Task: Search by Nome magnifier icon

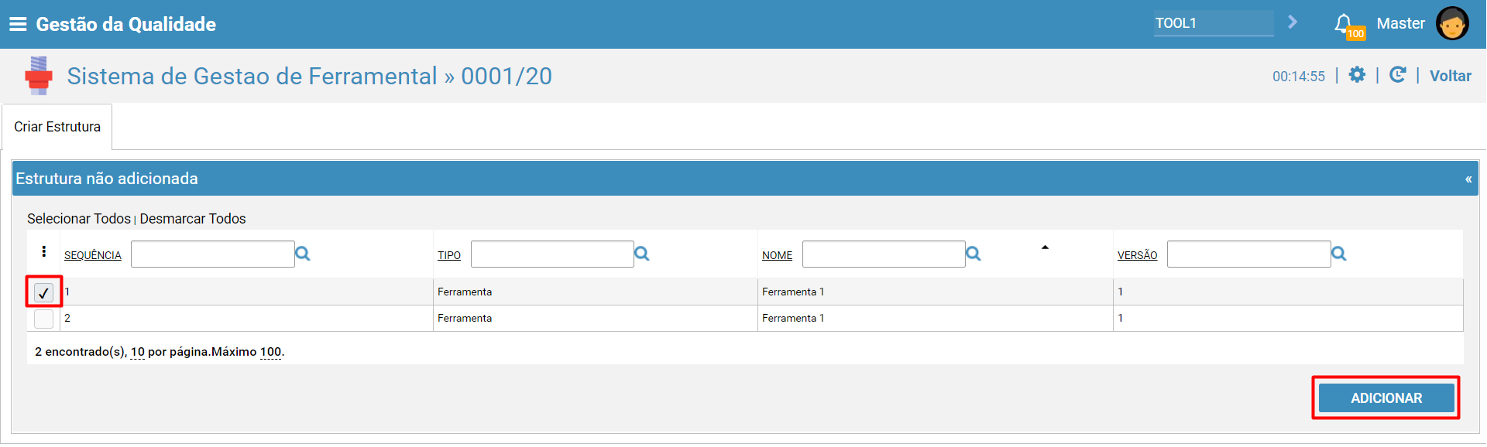Action: click(x=974, y=254)
